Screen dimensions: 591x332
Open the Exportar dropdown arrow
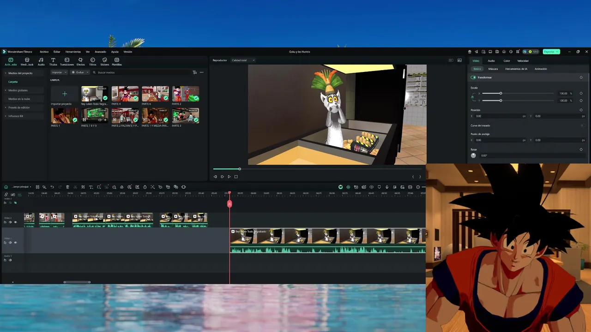[558, 52]
